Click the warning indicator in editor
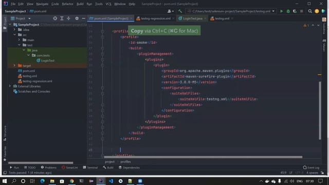The image size is (329, 185). [306, 25]
